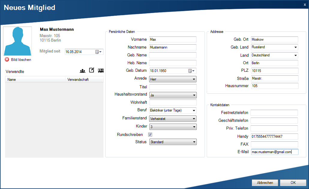This screenshot has width=309, height=189.
Task: Open the Familienstand dropdown
Action: click(x=194, y=119)
